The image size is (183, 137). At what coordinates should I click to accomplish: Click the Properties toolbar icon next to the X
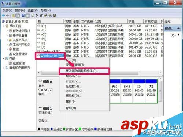[x=41, y=15]
